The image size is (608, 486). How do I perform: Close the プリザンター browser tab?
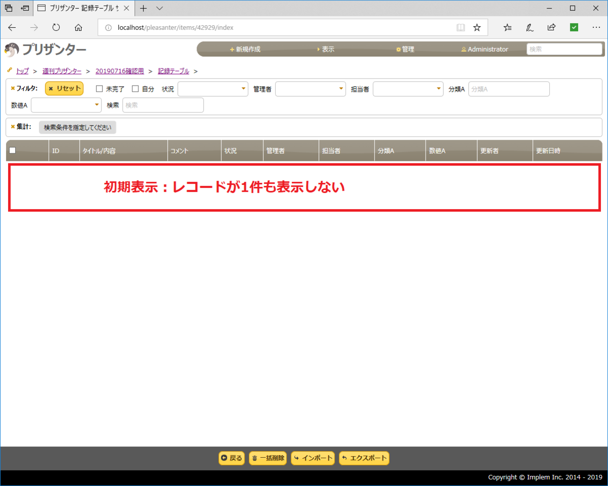[x=127, y=8]
